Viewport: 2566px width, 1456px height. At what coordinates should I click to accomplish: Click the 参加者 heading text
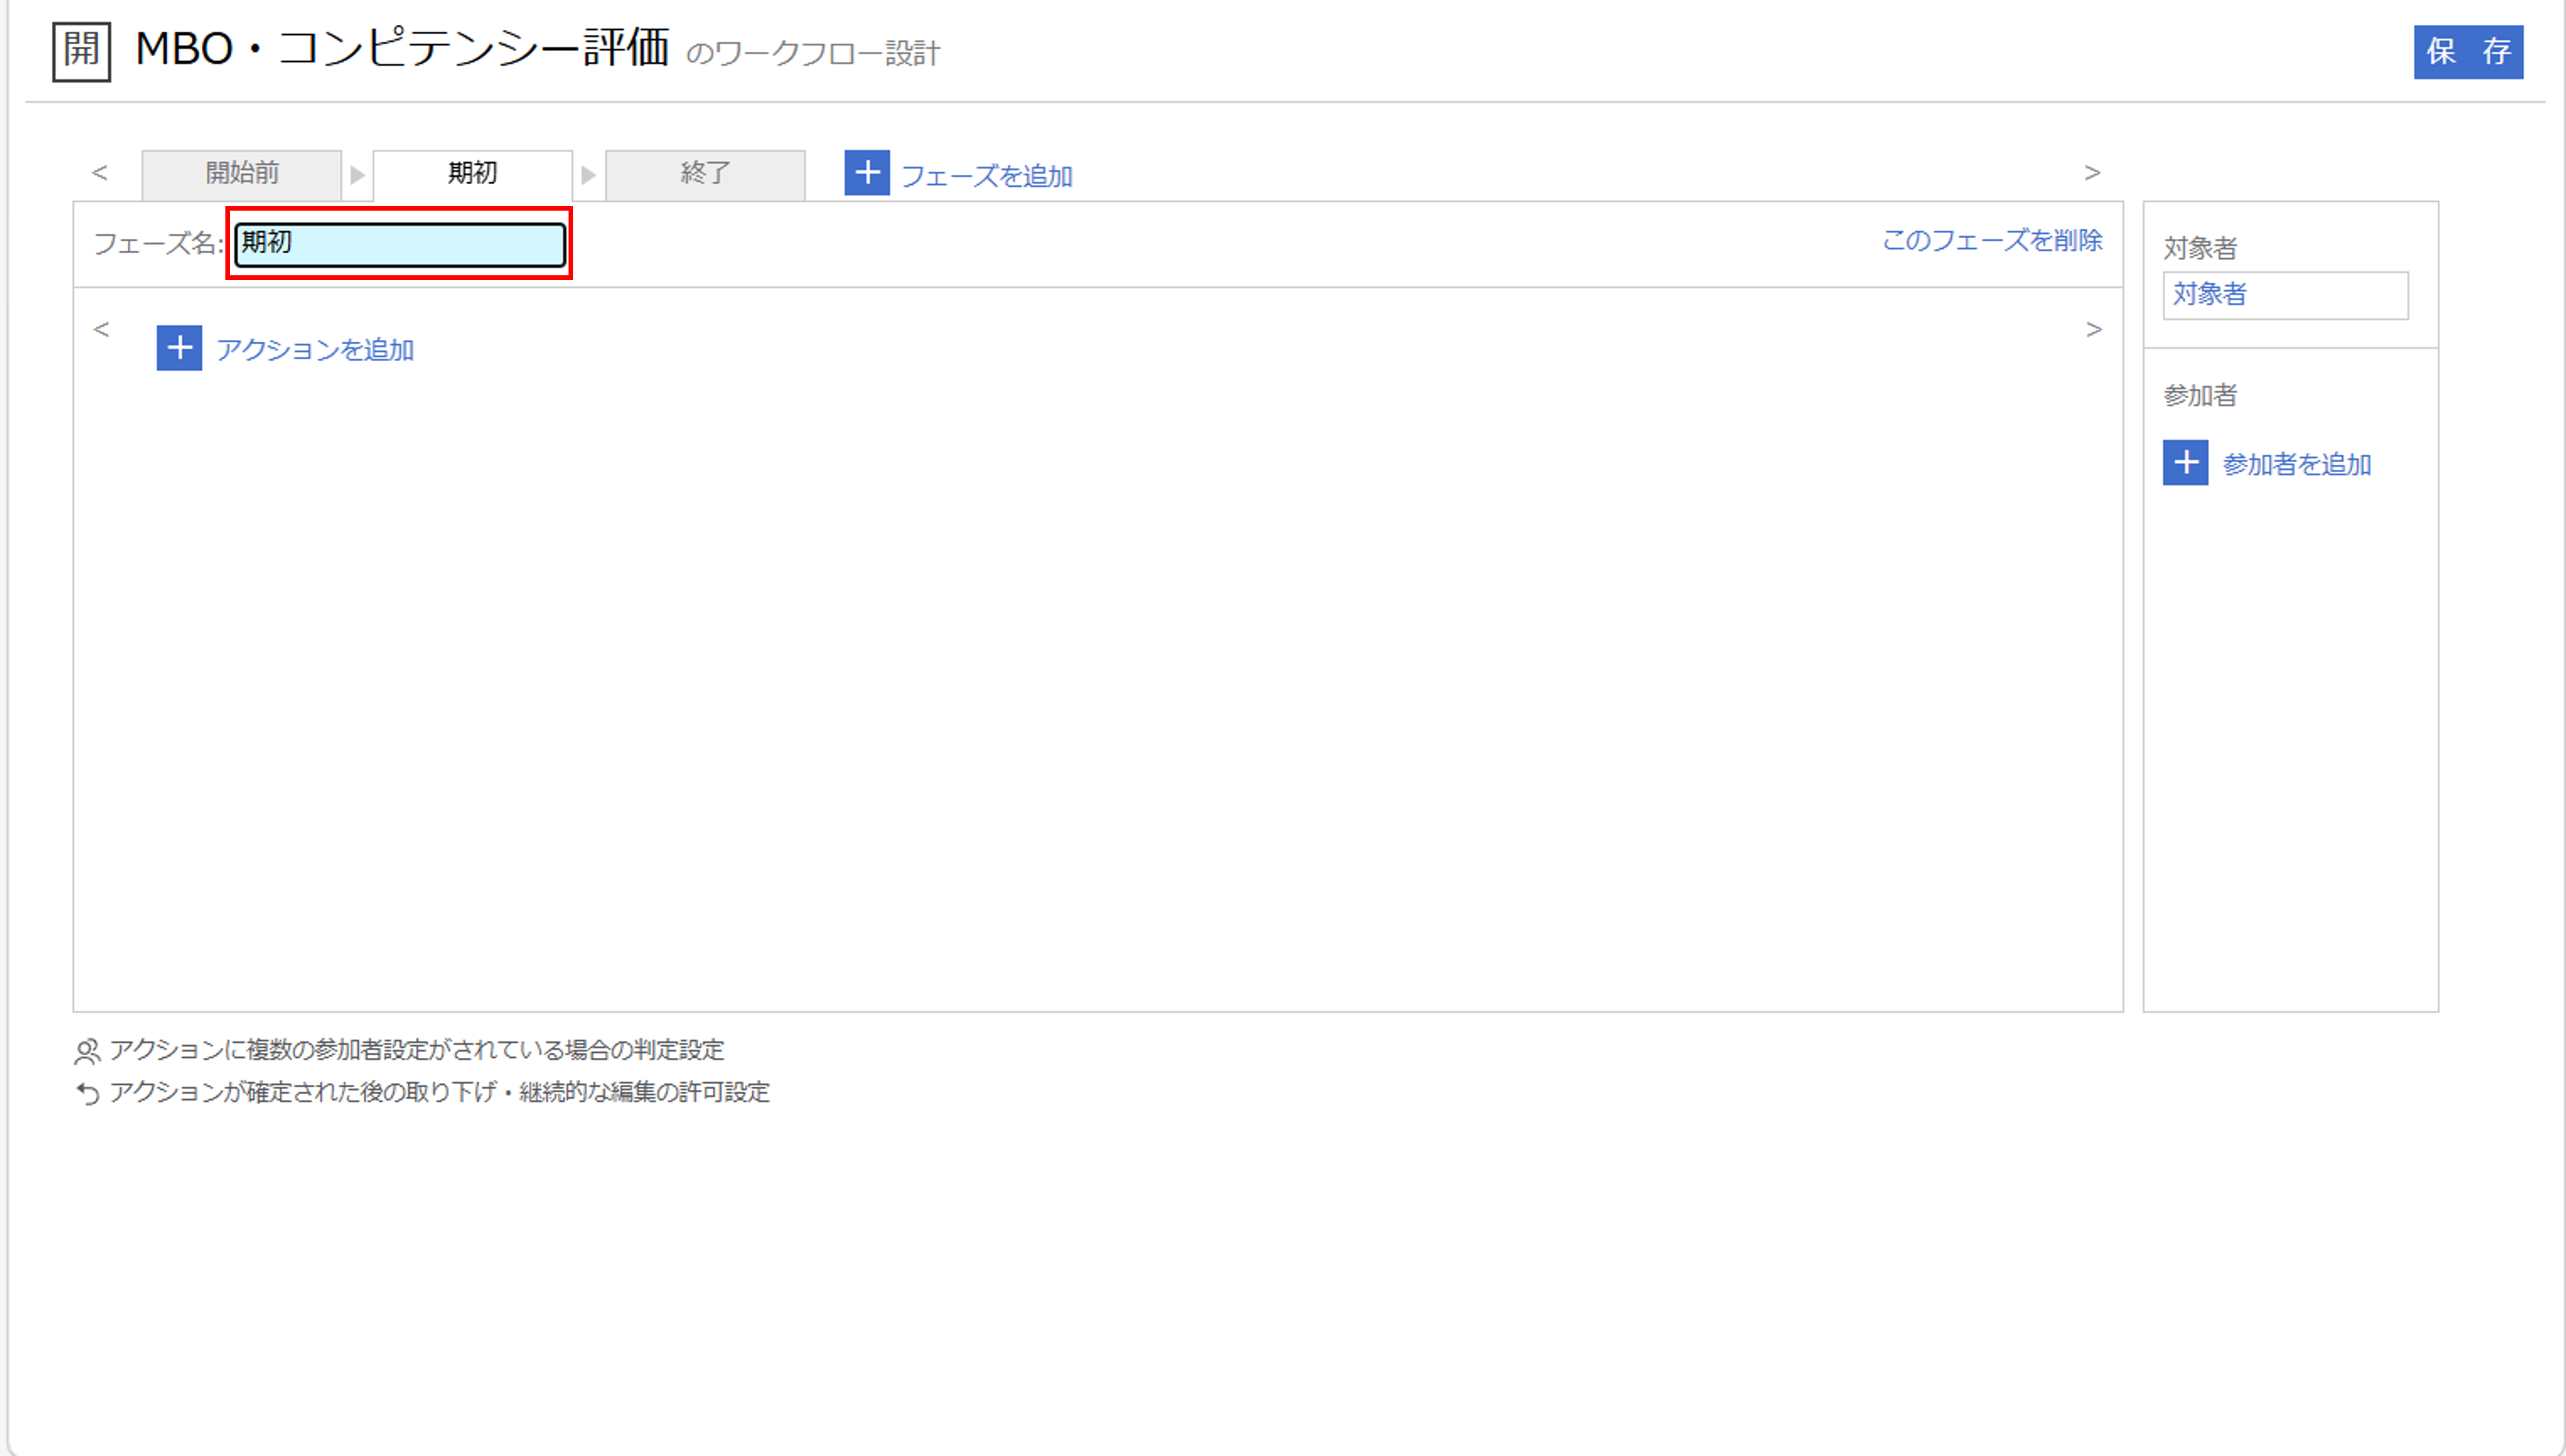coord(2200,395)
